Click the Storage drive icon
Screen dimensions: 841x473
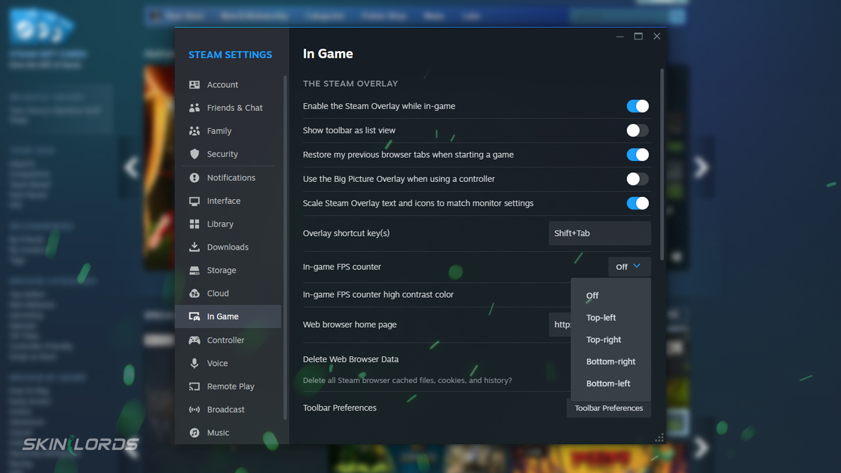[x=194, y=270]
